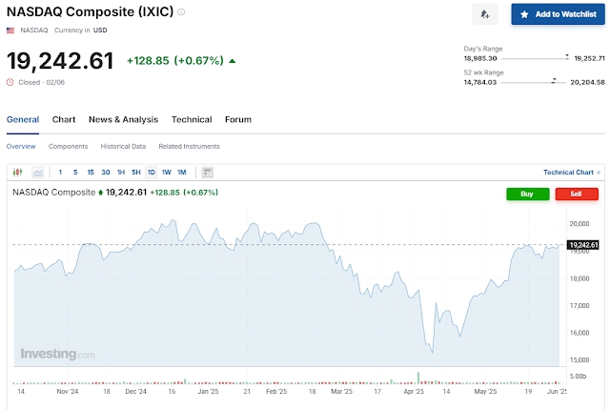Click the clock icon beside Closed status
This screenshot has height=410, width=610.
click(x=10, y=82)
